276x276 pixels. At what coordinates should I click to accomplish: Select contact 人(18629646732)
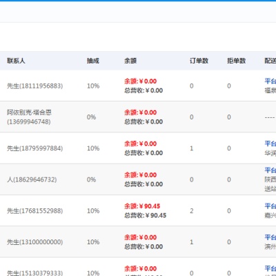[32, 179]
